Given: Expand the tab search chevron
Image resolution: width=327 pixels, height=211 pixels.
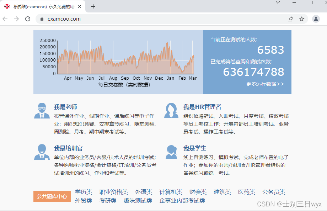Looking at the screenshot, I should [x=278, y=2].
